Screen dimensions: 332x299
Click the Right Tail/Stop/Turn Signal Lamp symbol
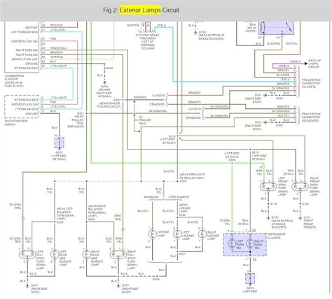[118, 254]
